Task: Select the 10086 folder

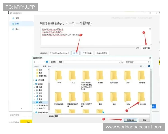Action: point(59,77)
